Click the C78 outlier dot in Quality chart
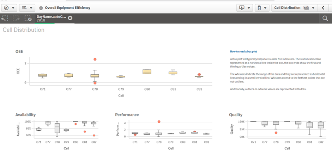The image size is (332, 155). (276, 132)
